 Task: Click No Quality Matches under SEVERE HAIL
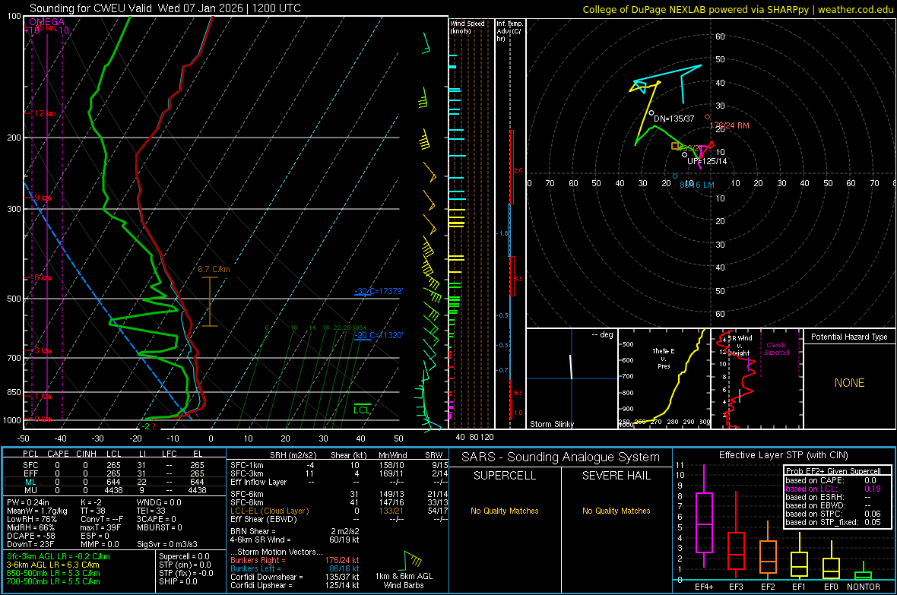pyautogui.click(x=616, y=511)
